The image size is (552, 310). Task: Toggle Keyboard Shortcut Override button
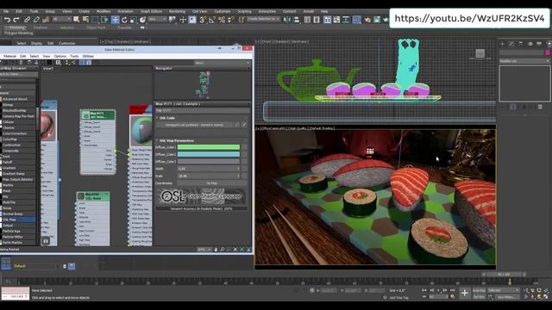pyautogui.click(x=192, y=20)
